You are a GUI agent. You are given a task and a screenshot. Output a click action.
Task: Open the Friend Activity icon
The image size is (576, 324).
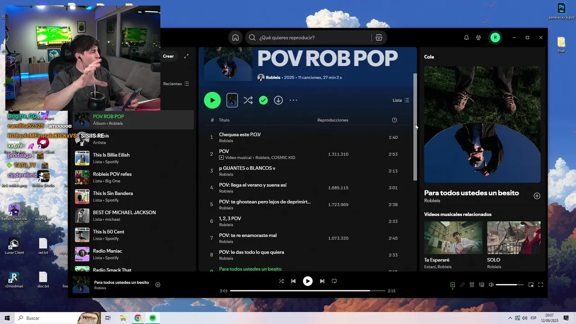click(x=478, y=37)
